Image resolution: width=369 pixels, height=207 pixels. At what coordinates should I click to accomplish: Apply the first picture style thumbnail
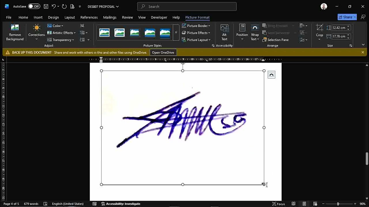click(x=104, y=33)
